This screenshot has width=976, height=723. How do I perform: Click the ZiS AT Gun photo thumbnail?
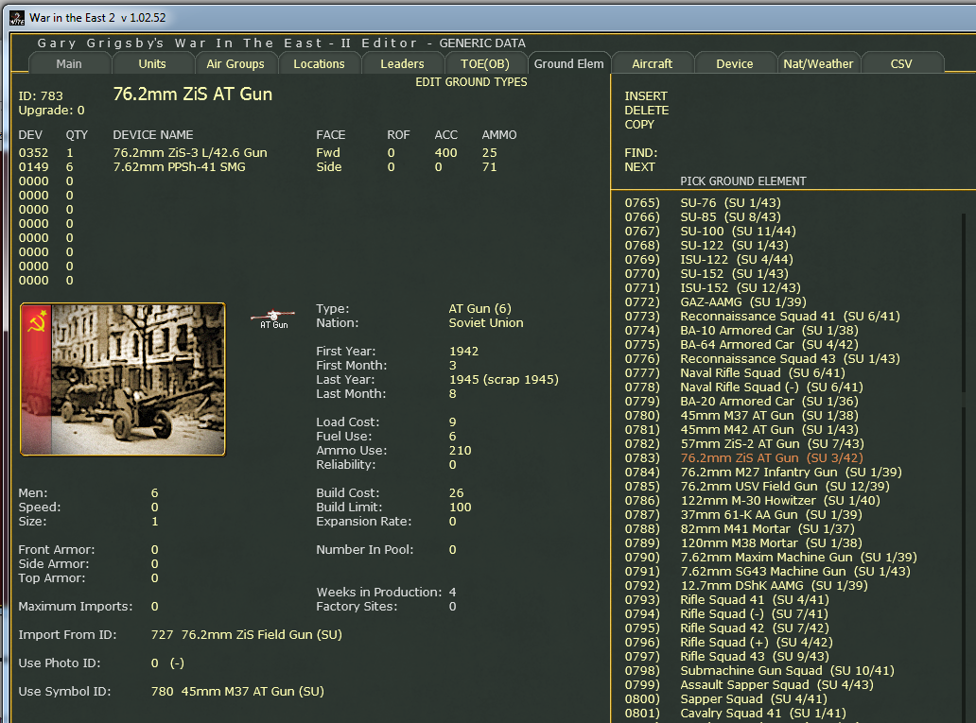[123, 380]
